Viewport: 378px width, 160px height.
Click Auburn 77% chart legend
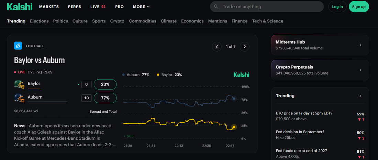tap(136, 75)
